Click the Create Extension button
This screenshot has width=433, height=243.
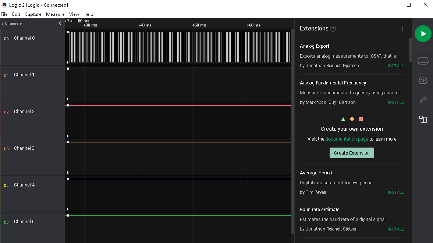pos(352,153)
